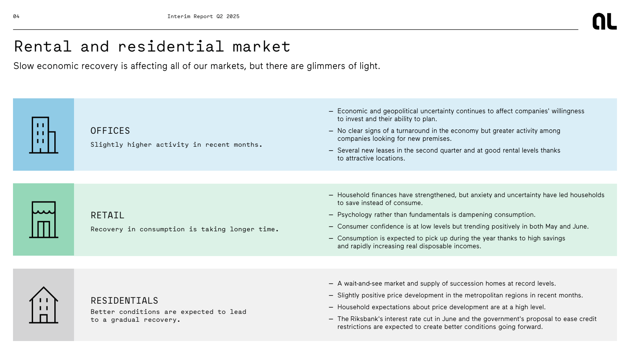Click the green swatch behind the retail icon

(43, 219)
